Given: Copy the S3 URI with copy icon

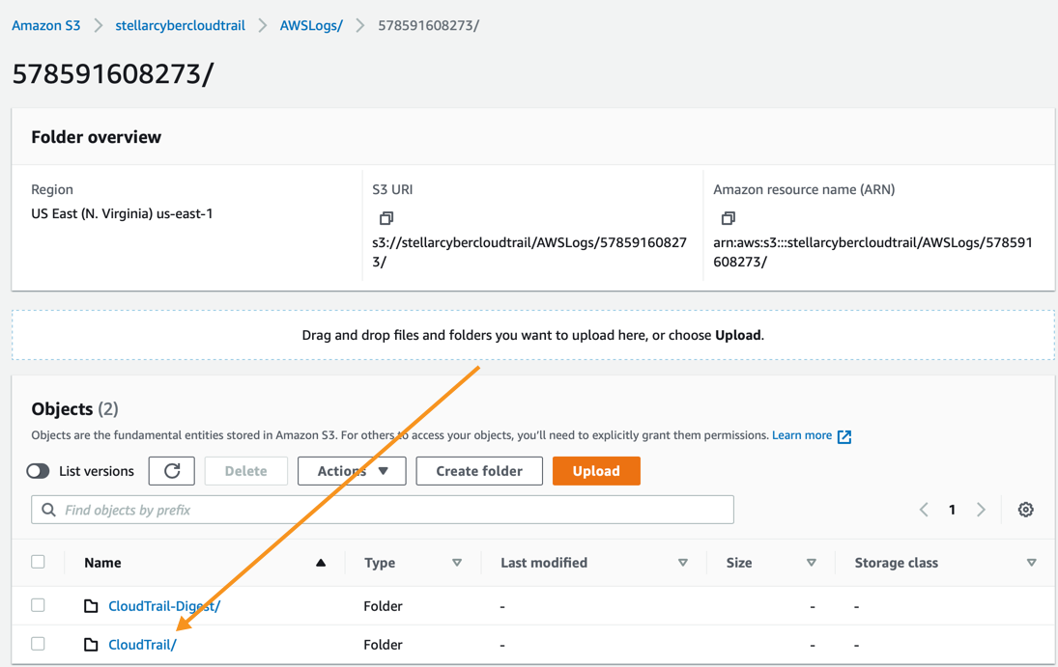Looking at the screenshot, I should pos(386,218).
